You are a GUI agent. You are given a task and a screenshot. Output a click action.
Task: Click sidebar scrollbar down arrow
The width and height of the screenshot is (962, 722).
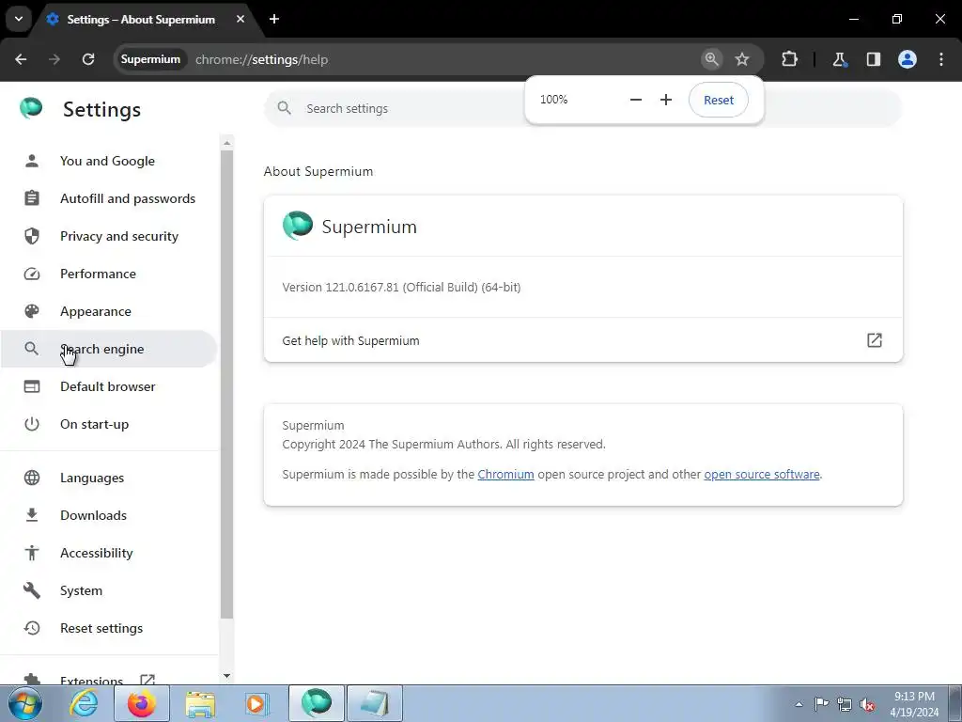pos(227,676)
